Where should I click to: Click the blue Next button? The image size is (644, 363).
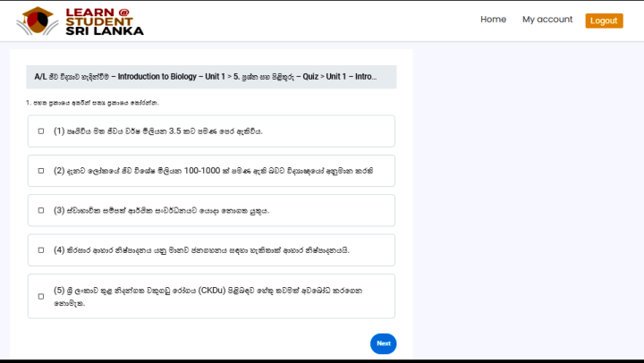[x=383, y=343]
